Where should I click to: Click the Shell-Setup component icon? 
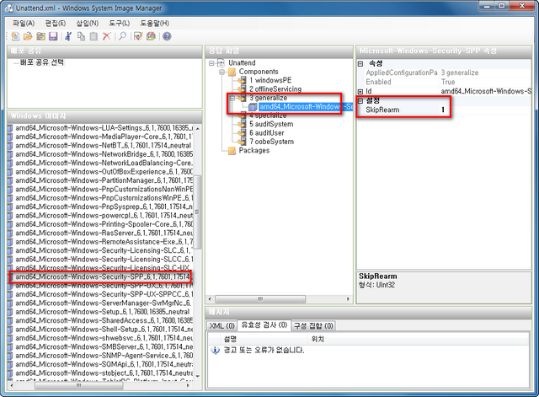(10, 330)
